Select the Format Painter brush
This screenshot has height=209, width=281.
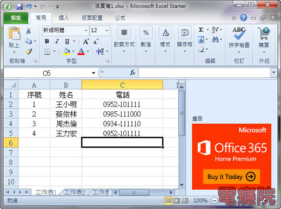pos(29,51)
